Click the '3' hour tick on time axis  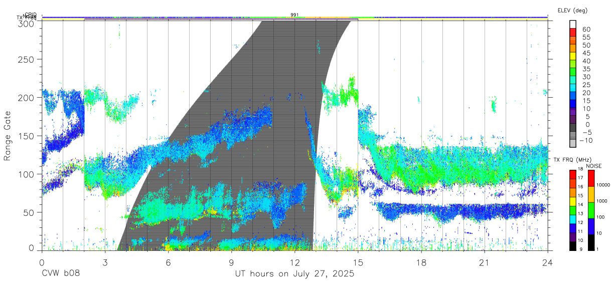pyautogui.click(x=104, y=262)
